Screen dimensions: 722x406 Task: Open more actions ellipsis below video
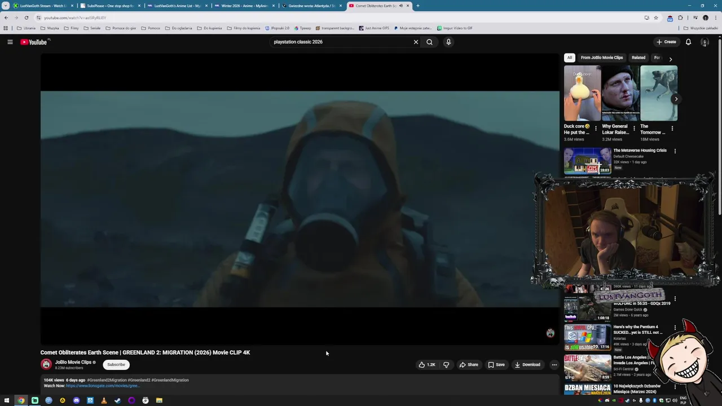pyautogui.click(x=554, y=365)
